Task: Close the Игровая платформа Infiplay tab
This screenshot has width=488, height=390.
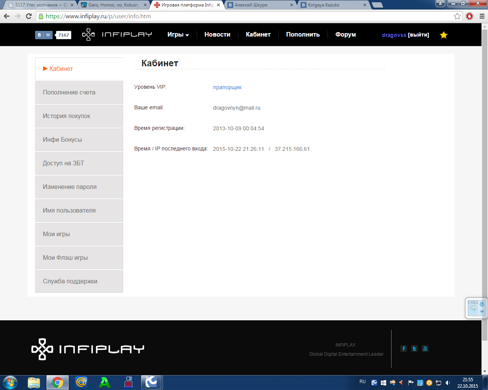Action: [218, 5]
